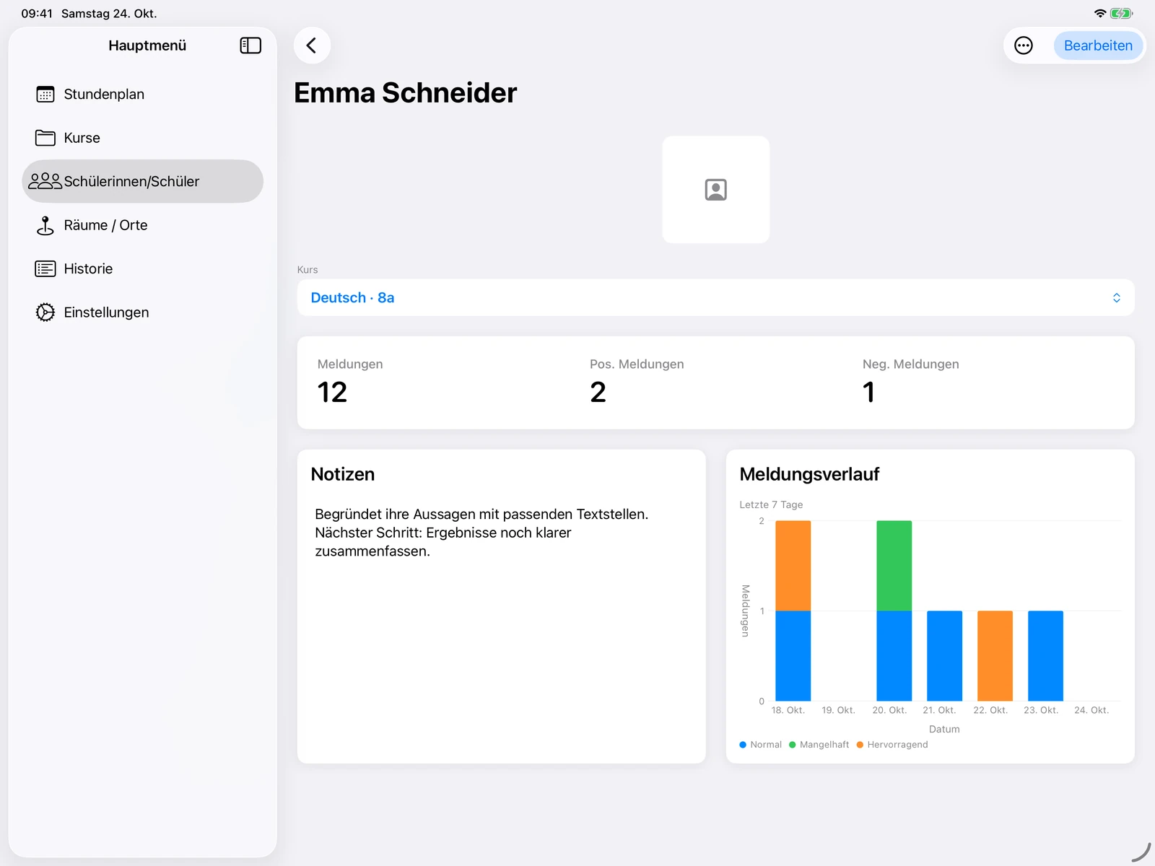This screenshot has height=866, width=1155.
Task: Click the Mangelhaft legend green dot
Action: (x=793, y=745)
